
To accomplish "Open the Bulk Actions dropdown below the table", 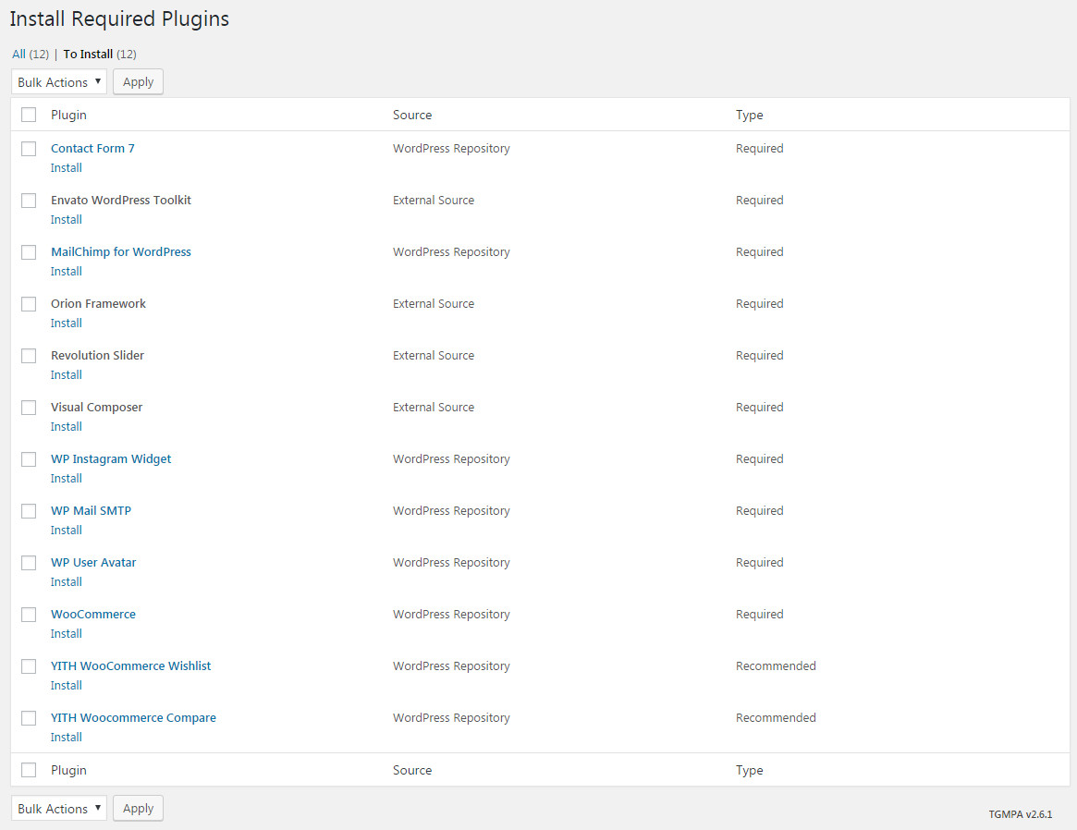I will tap(59, 808).
